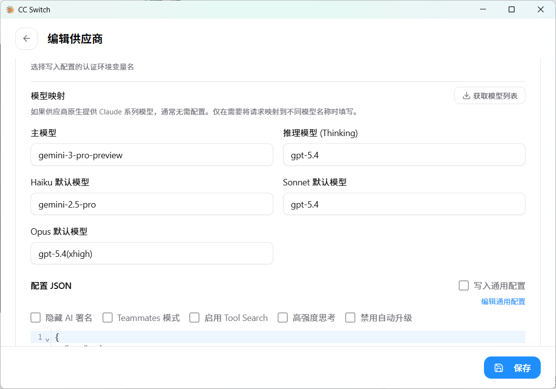The width and height of the screenshot is (556, 389).
Task: Click the floppy disk save icon
Action: tap(499, 368)
